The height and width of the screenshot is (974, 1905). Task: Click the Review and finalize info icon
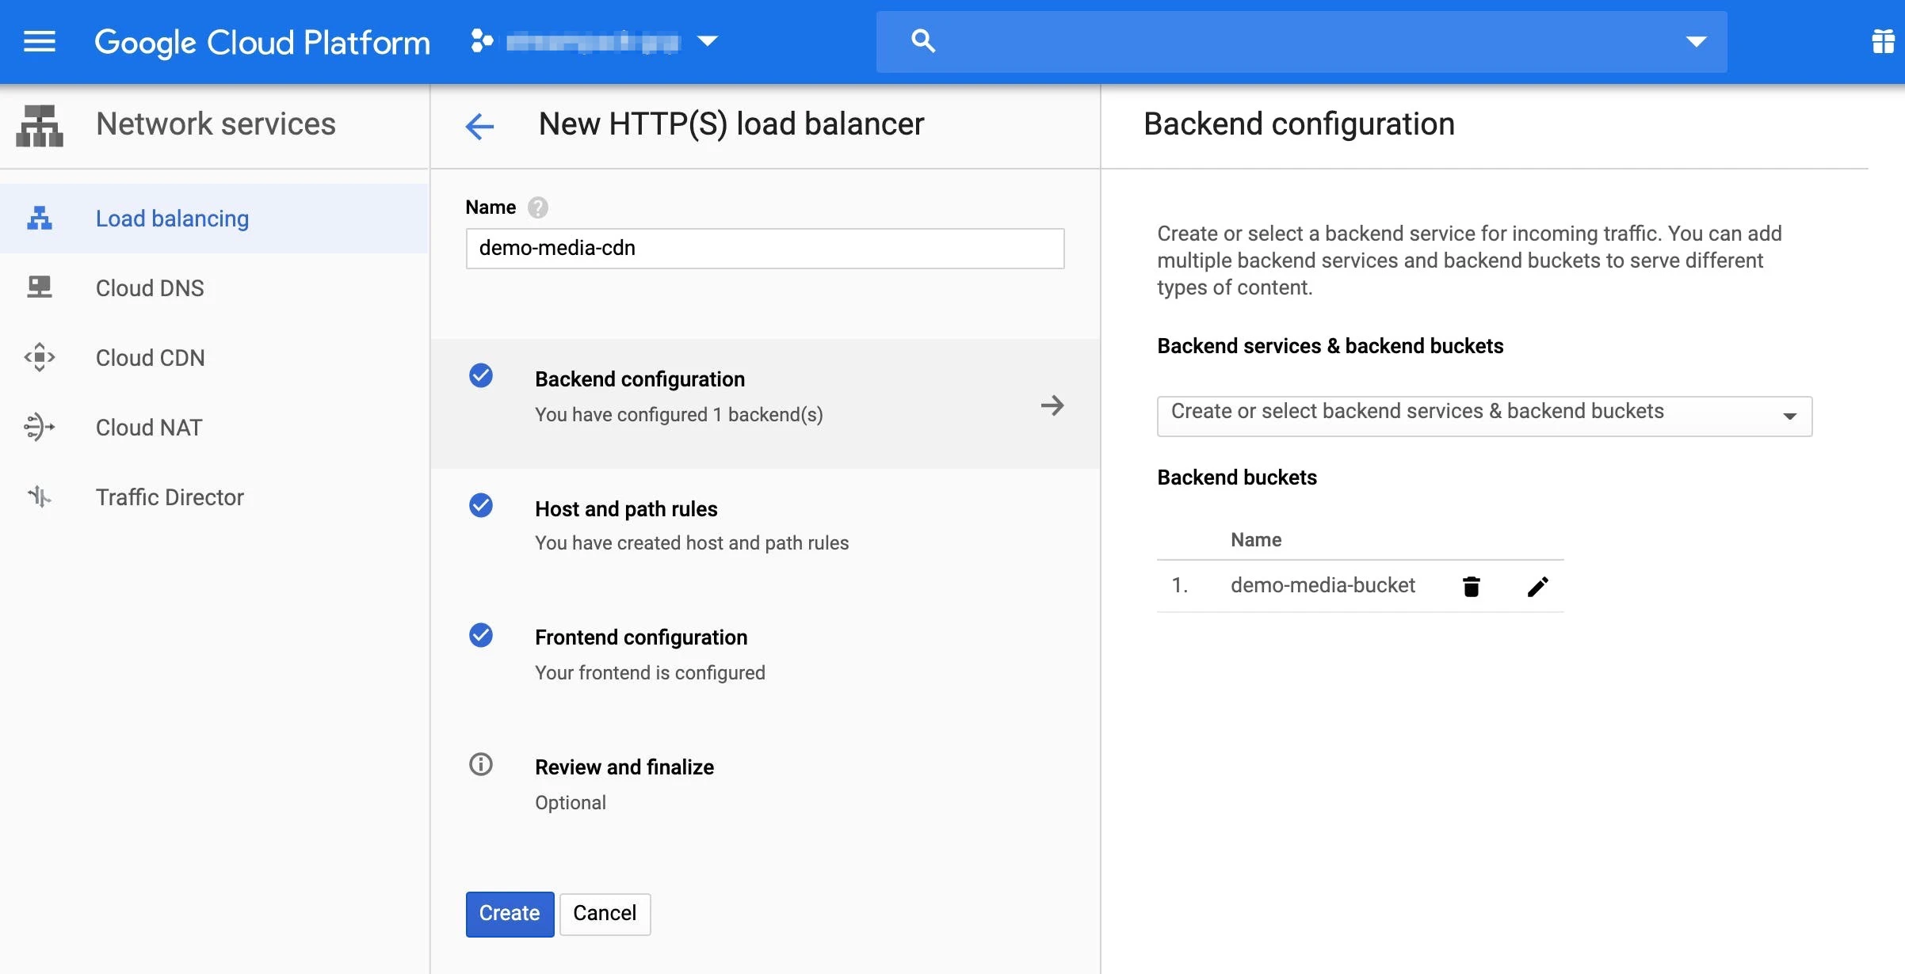[x=481, y=764]
